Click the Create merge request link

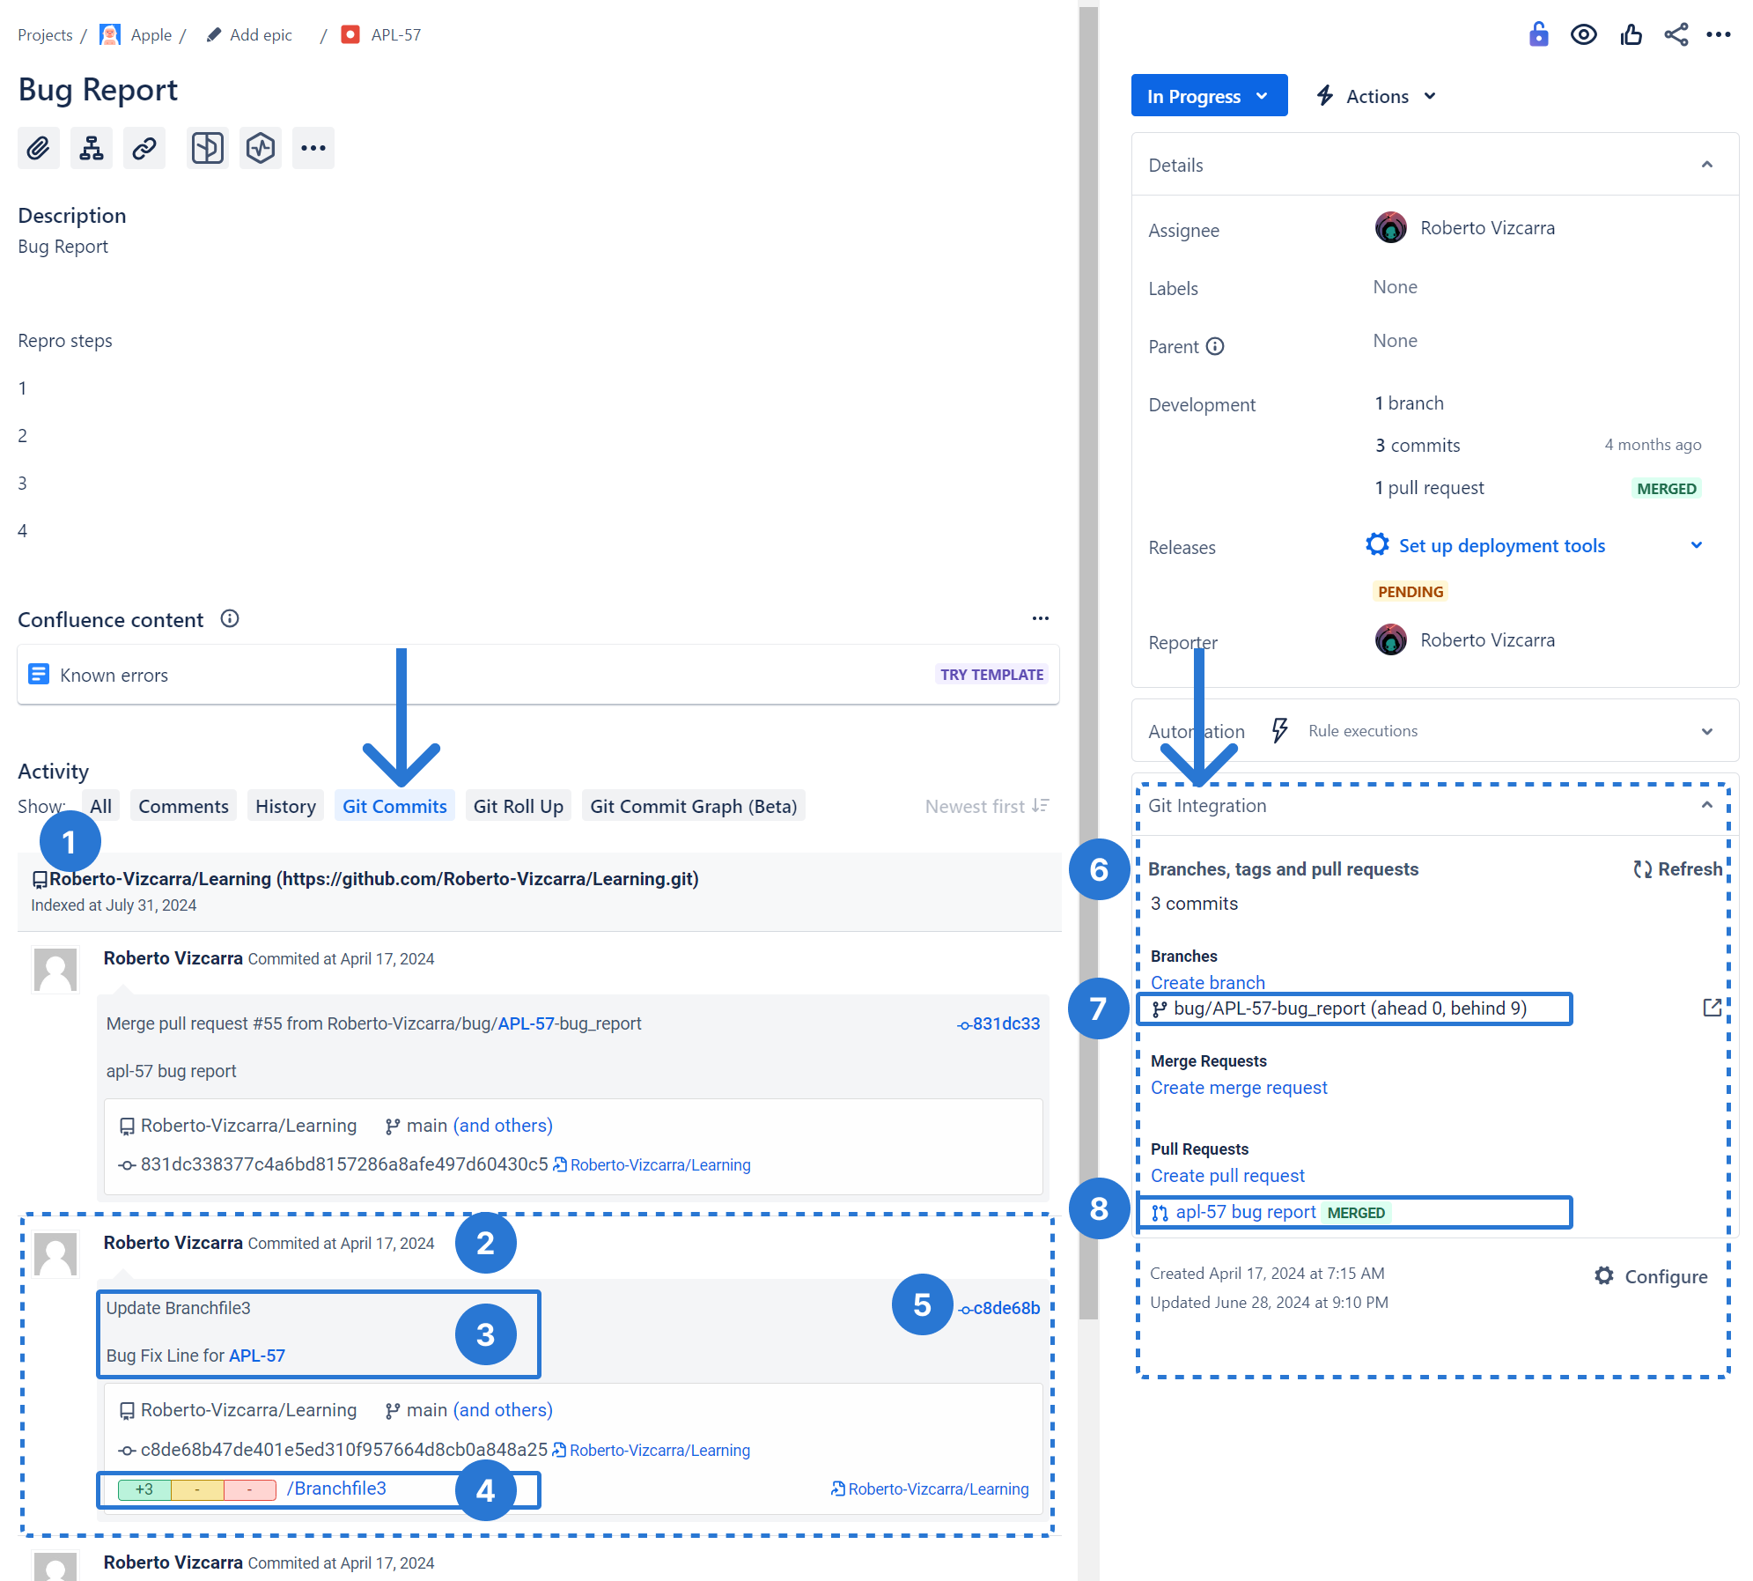point(1239,1088)
